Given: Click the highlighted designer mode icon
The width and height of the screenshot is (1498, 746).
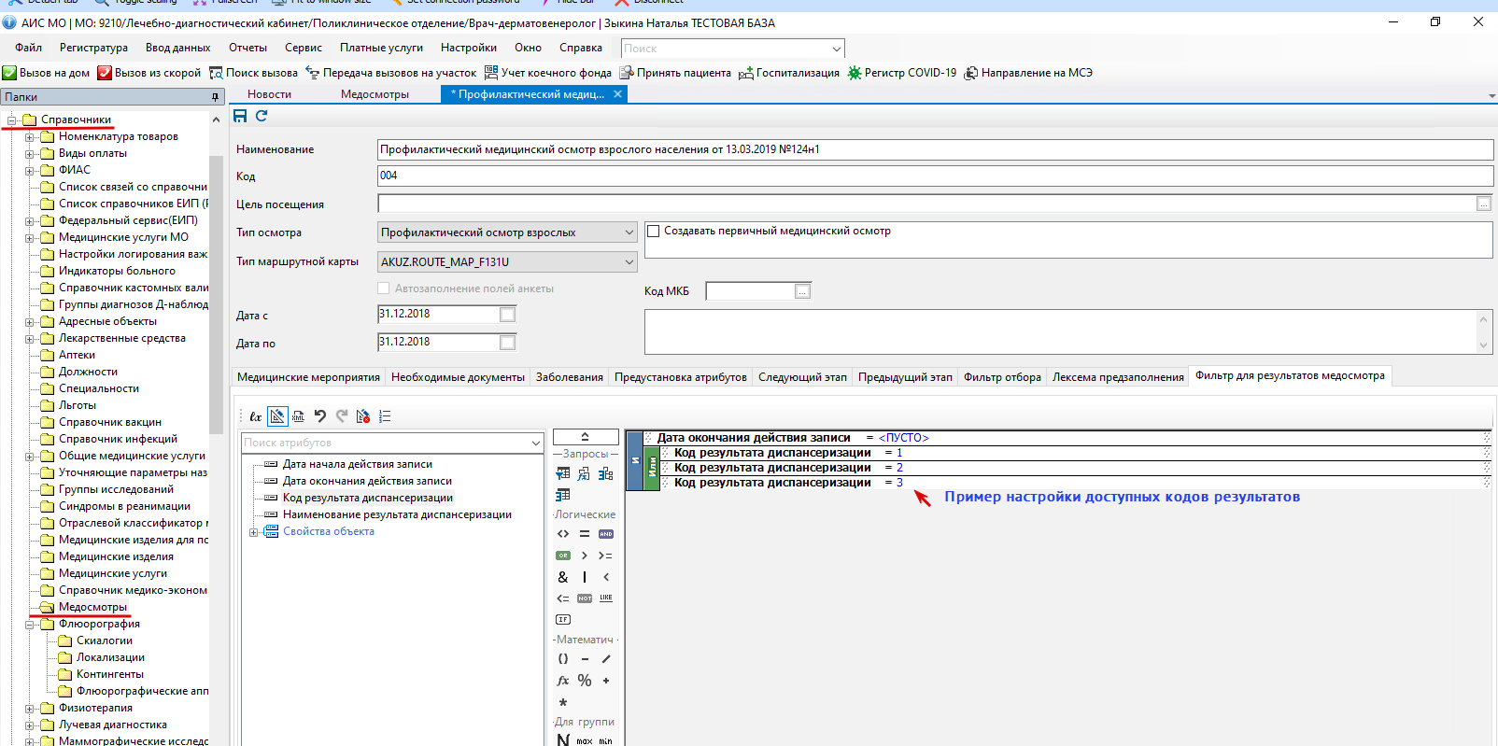Looking at the screenshot, I should click(277, 416).
